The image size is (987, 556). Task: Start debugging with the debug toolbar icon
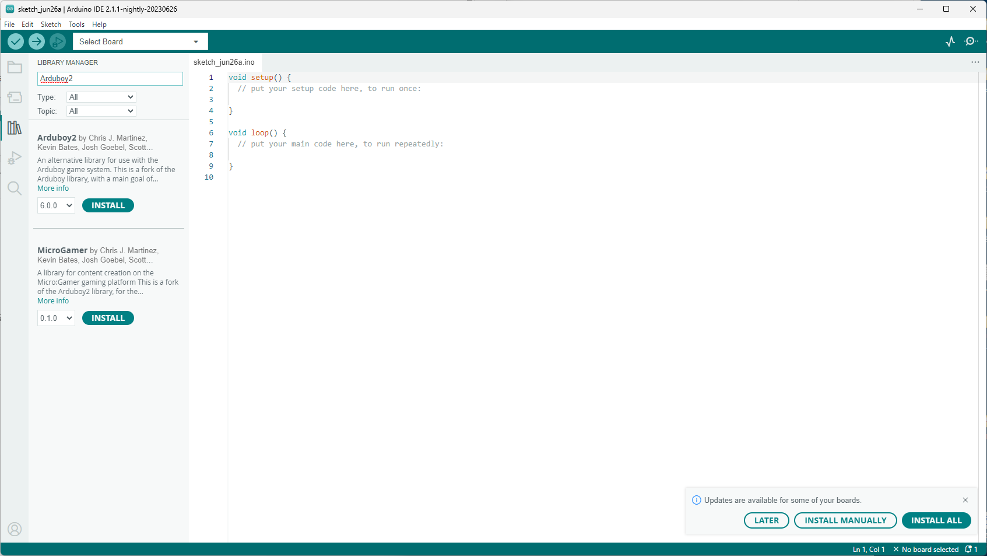click(x=58, y=41)
